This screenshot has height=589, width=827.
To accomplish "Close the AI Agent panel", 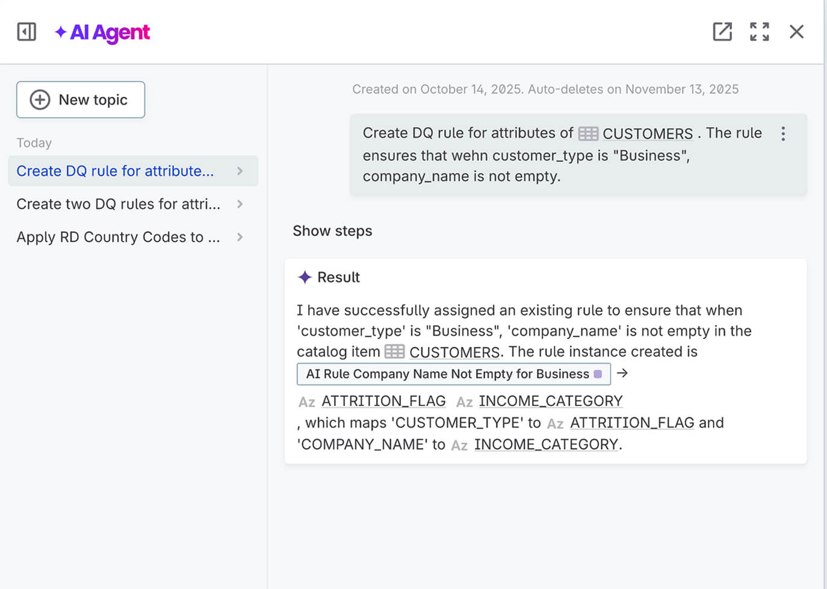I will tap(796, 32).
